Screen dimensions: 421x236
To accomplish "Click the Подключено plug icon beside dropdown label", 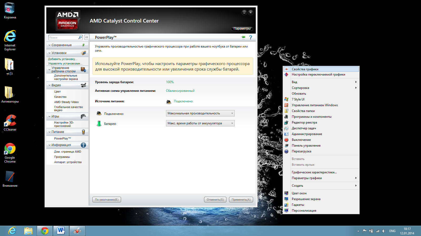I will pyautogui.click(x=99, y=114).
